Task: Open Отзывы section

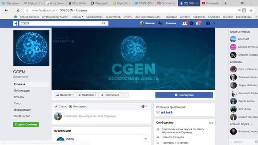Action: 19,97
